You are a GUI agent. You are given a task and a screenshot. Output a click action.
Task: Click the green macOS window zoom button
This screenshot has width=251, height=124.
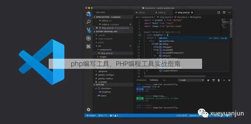92,8
